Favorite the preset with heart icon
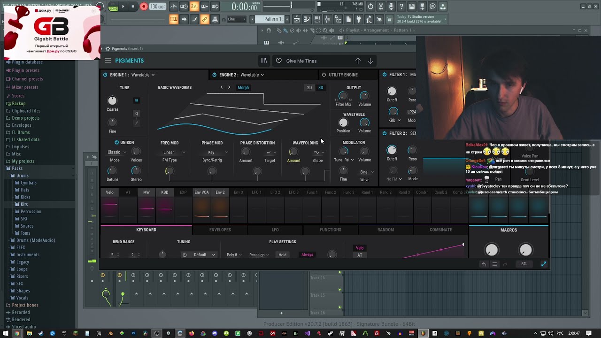This screenshot has width=601, height=338. (279, 61)
